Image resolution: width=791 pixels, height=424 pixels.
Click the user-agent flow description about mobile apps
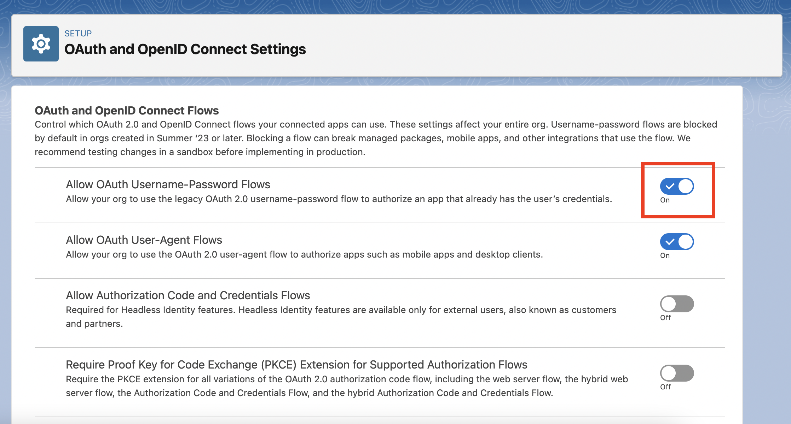304,254
